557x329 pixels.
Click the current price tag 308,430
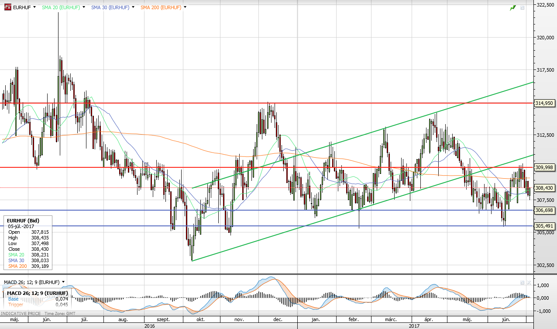544,188
